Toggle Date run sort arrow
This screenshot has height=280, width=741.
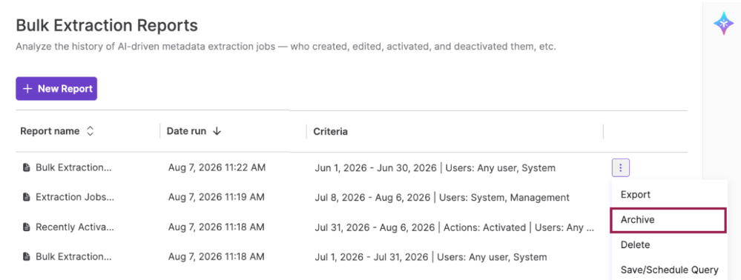(x=217, y=131)
